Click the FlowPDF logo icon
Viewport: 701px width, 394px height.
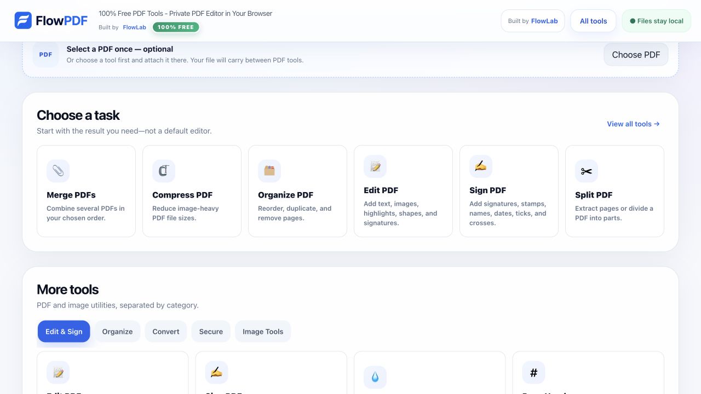[23, 21]
